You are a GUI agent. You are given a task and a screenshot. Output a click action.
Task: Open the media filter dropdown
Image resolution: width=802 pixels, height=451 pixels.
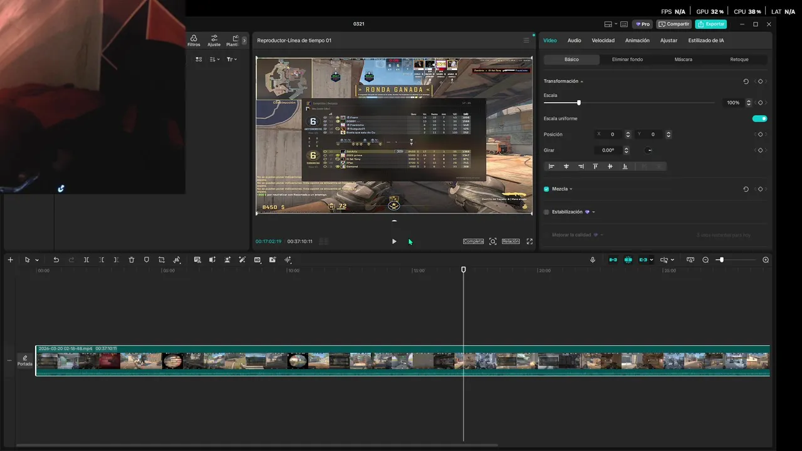tap(231, 60)
